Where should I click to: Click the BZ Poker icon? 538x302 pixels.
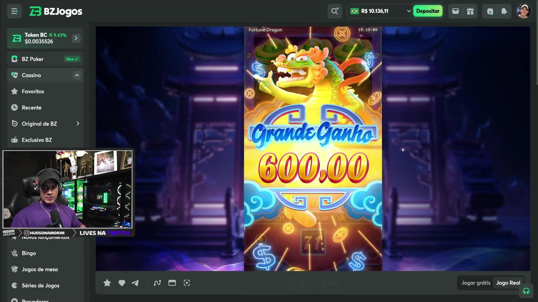pos(15,59)
